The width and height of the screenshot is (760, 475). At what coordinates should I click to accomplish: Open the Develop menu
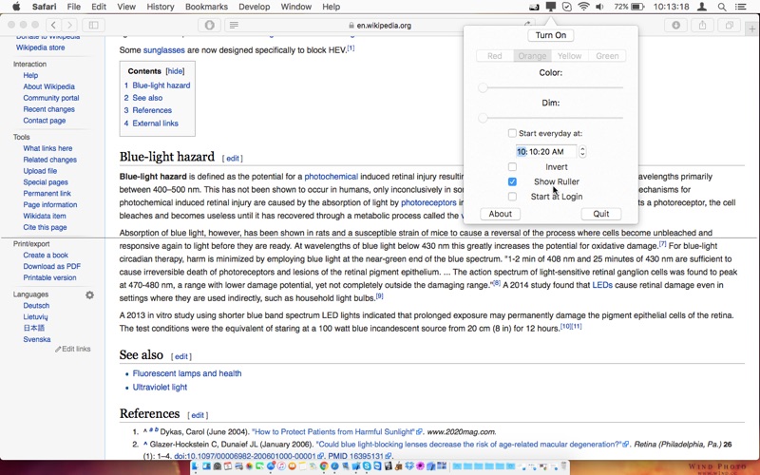point(254,7)
